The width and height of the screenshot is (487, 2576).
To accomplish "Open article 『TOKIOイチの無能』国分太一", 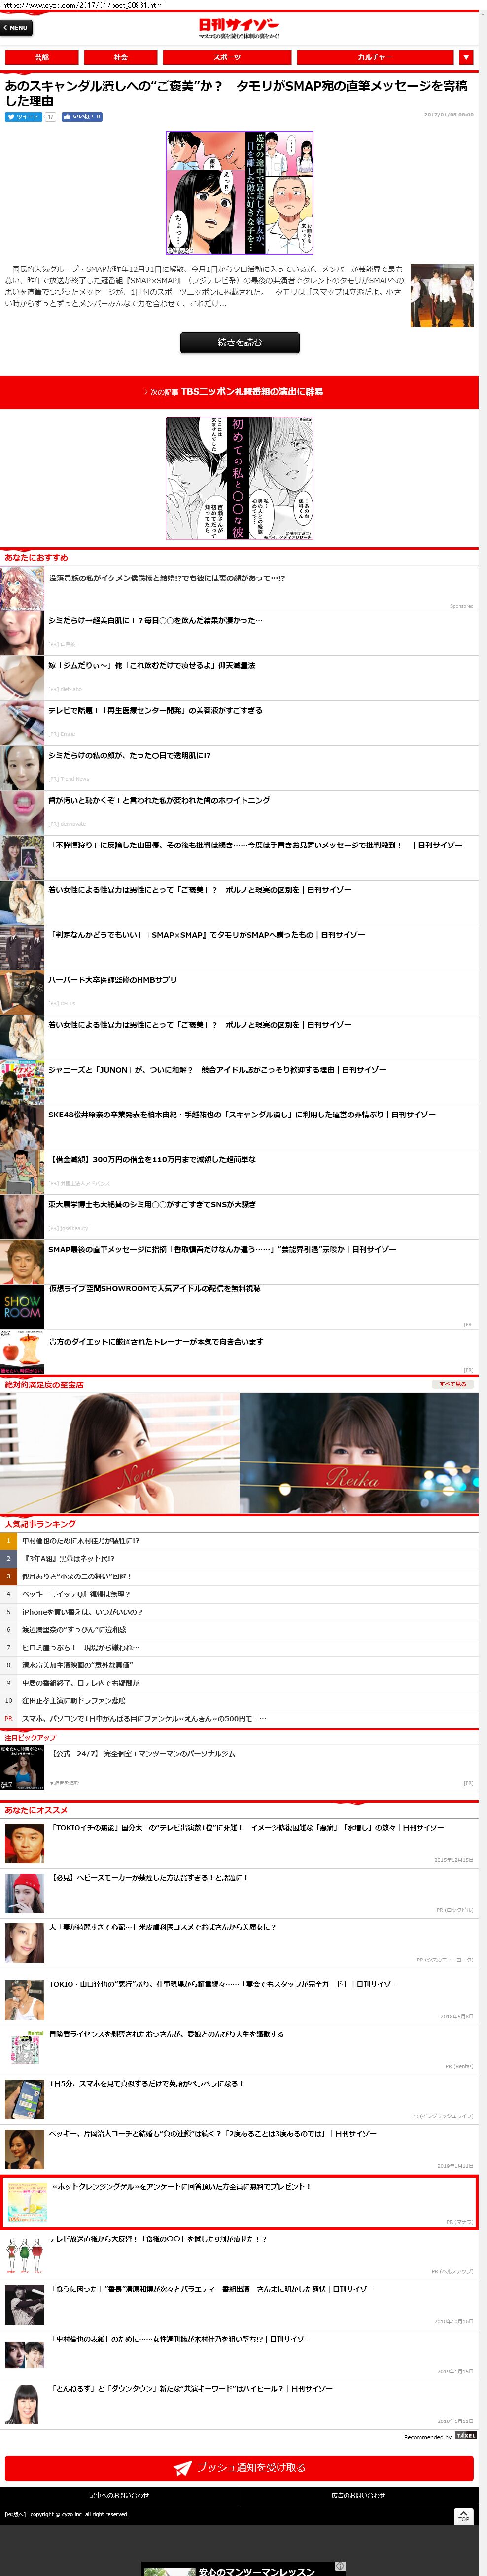I will pos(246,1827).
